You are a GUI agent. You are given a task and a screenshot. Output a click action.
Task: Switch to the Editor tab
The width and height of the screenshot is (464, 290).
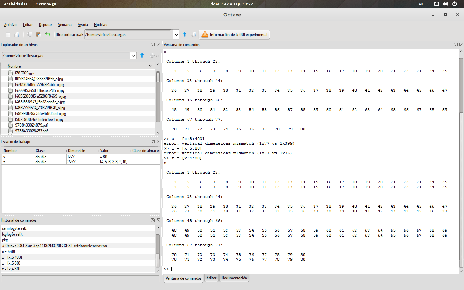211,278
